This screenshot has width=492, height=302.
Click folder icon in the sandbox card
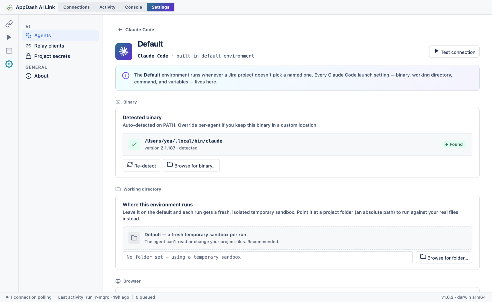coord(134,238)
